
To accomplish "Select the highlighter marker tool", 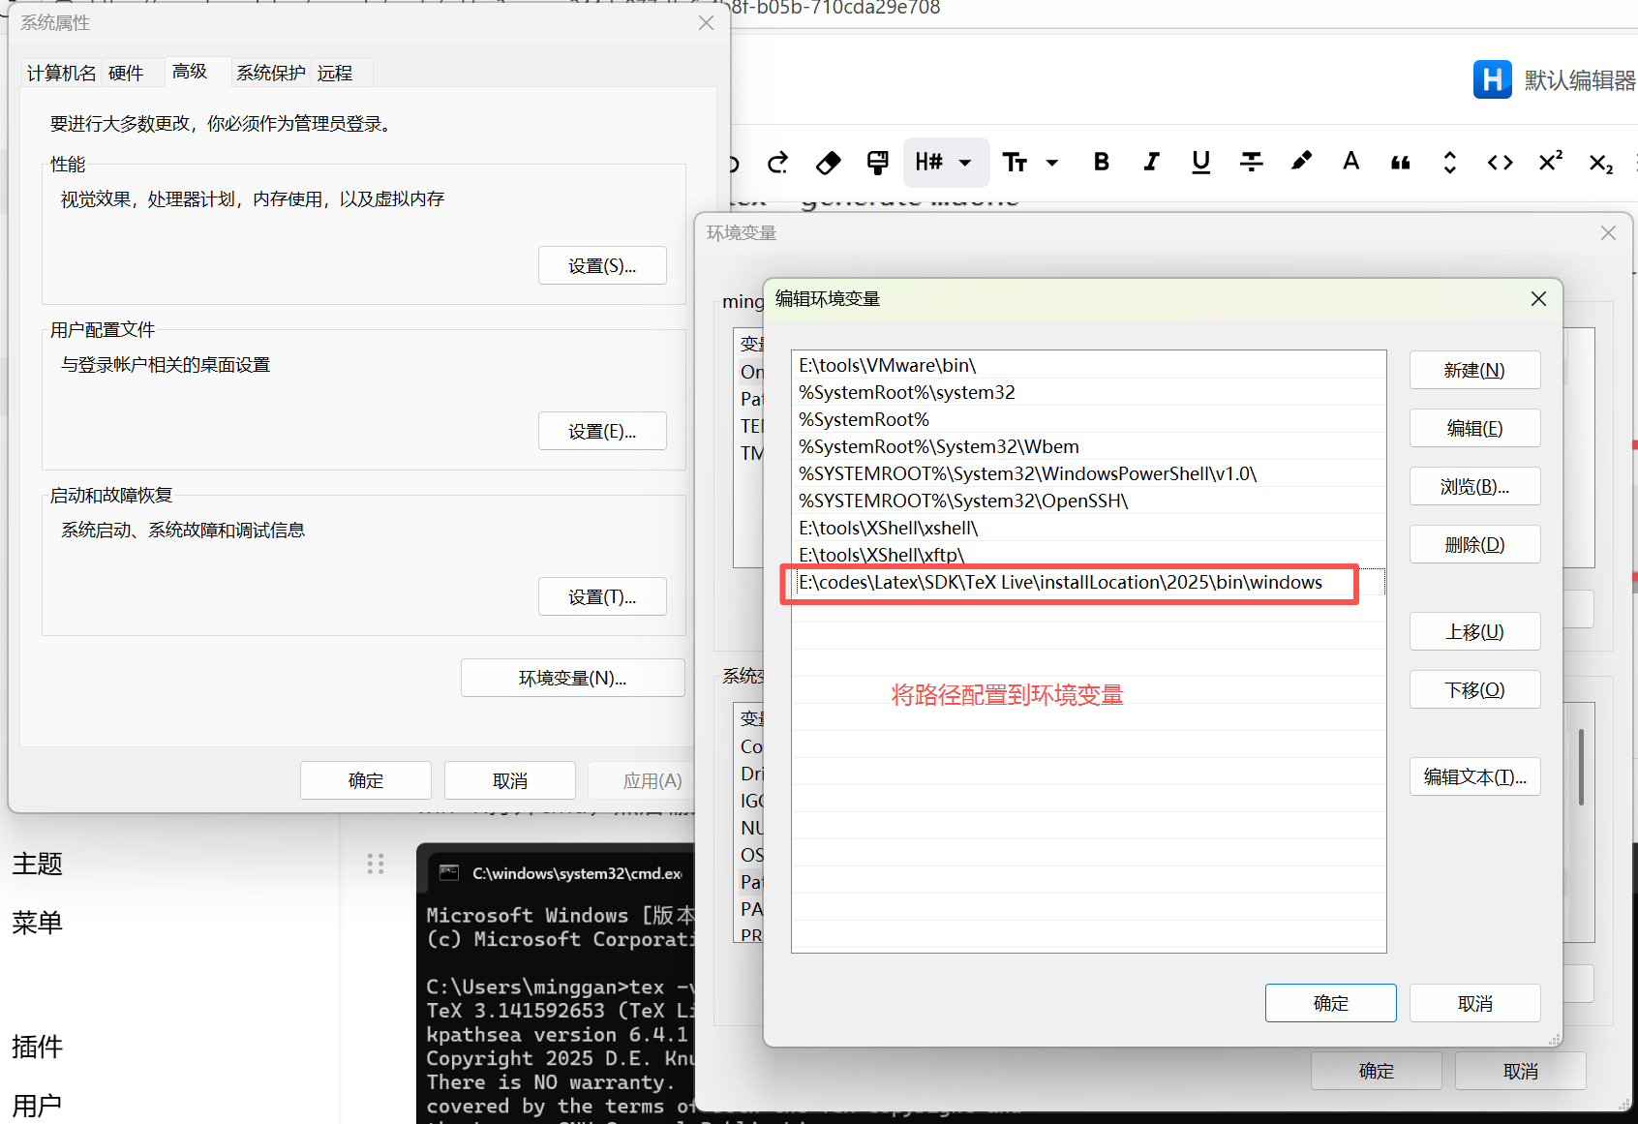I will tap(1301, 162).
